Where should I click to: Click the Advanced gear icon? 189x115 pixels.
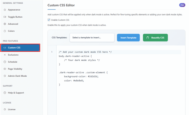[x=5, y=24]
